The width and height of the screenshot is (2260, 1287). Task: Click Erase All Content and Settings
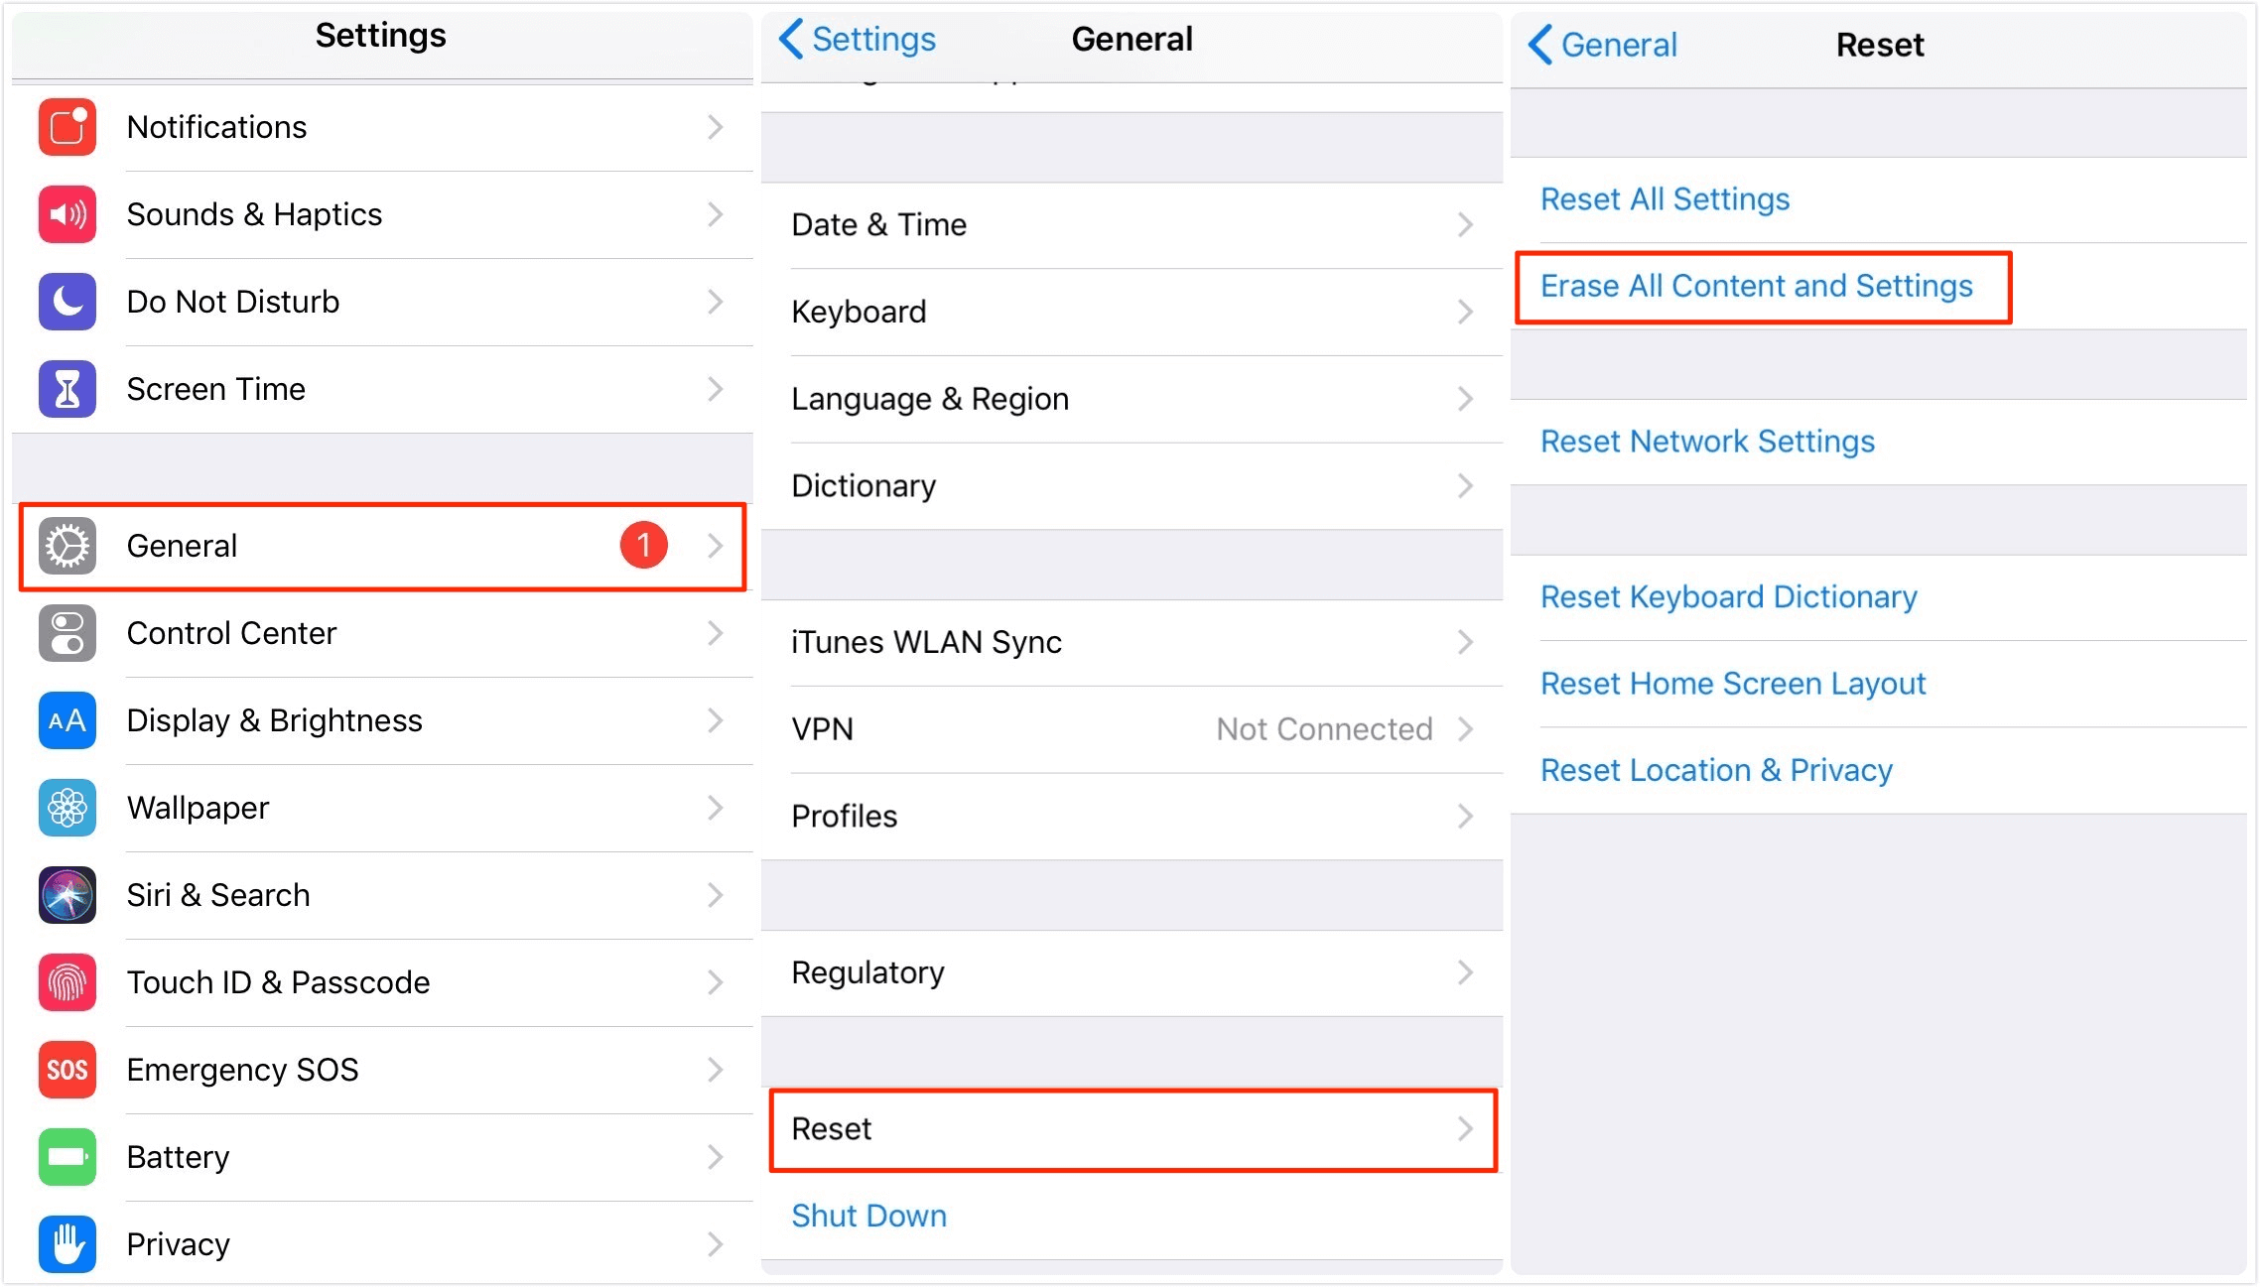click(1757, 284)
